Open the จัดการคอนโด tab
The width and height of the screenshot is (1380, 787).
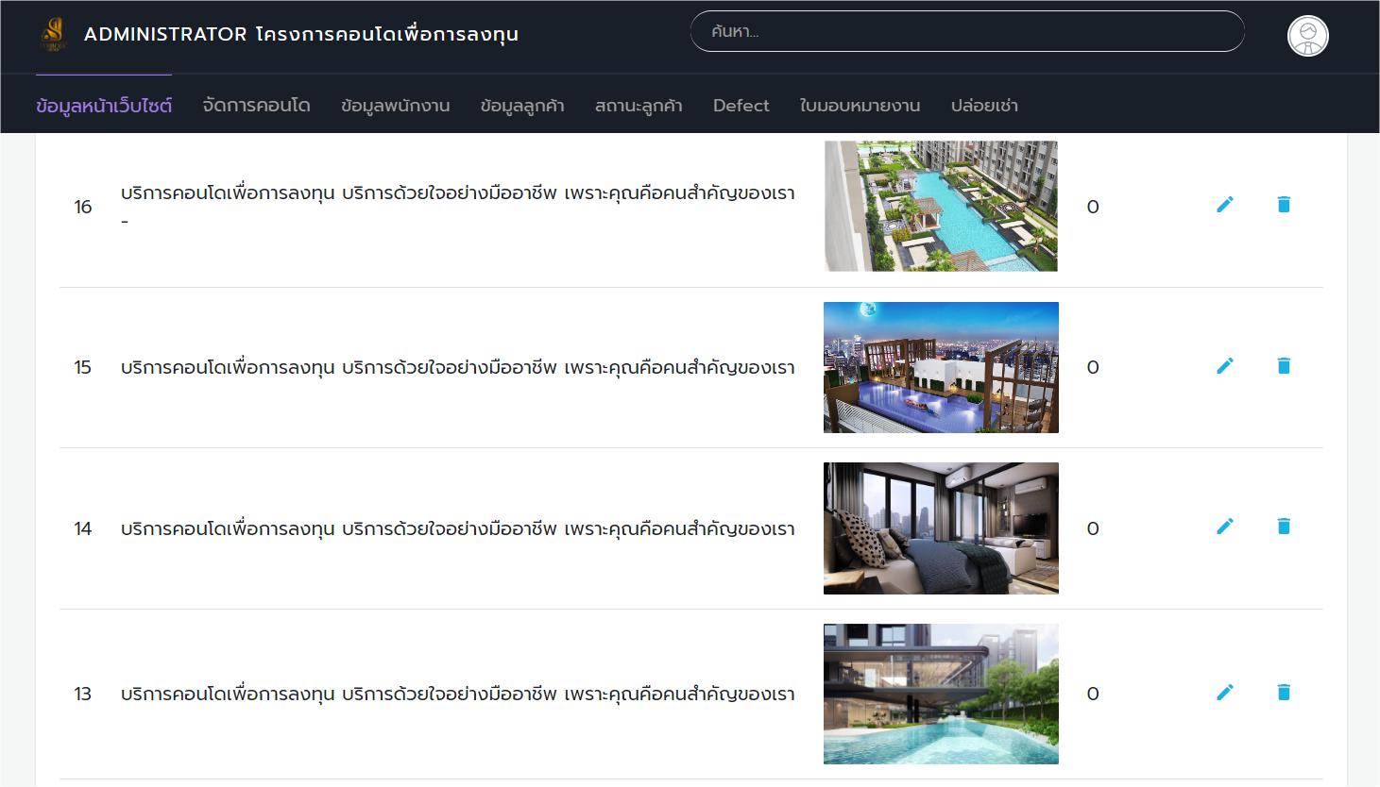pyautogui.click(x=256, y=106)
